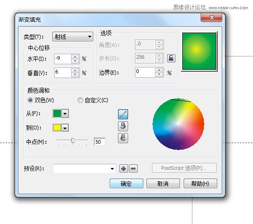Increase the horizontal offset with the up arrow
253x224 pixels.
coord(75,57)
